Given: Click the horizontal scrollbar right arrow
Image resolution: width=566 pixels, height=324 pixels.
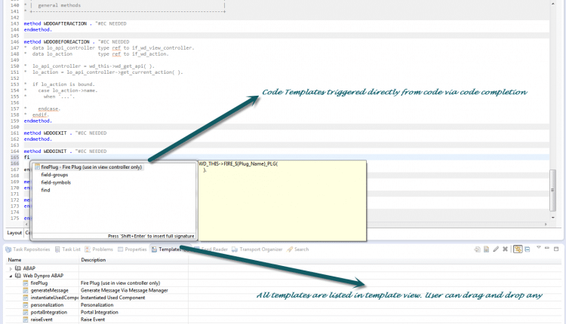Looking at the screenshot, I should (x=546, y=225).
